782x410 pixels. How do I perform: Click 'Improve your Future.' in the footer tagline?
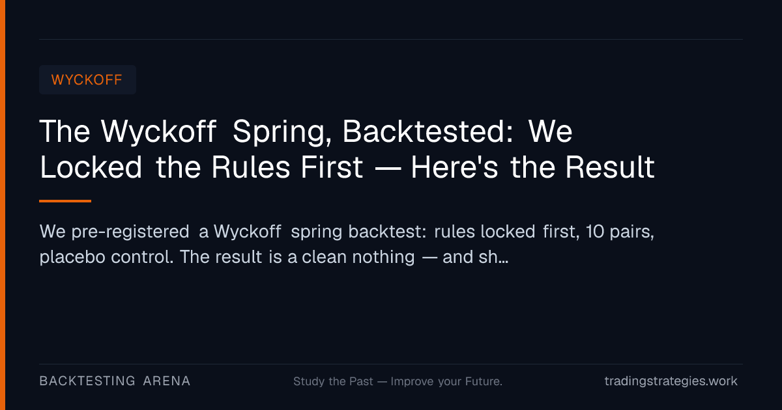pyautogui.click(x=446, y=381)
